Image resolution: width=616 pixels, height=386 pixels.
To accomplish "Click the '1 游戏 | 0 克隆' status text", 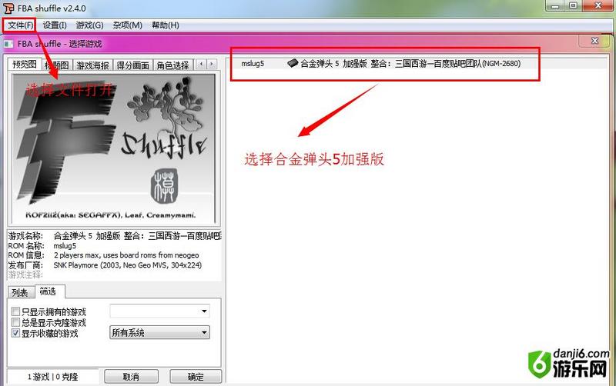I will [52, 377].
